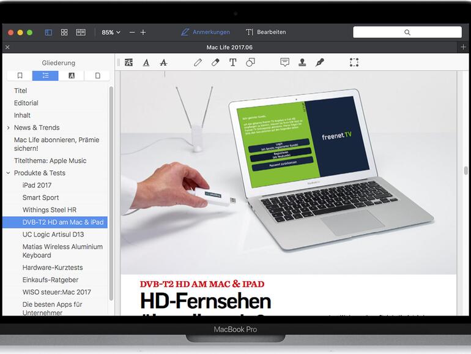Switch to thumbnail grid view
Image resolution: width=471 pixels, height=354 pixels.
64,32
